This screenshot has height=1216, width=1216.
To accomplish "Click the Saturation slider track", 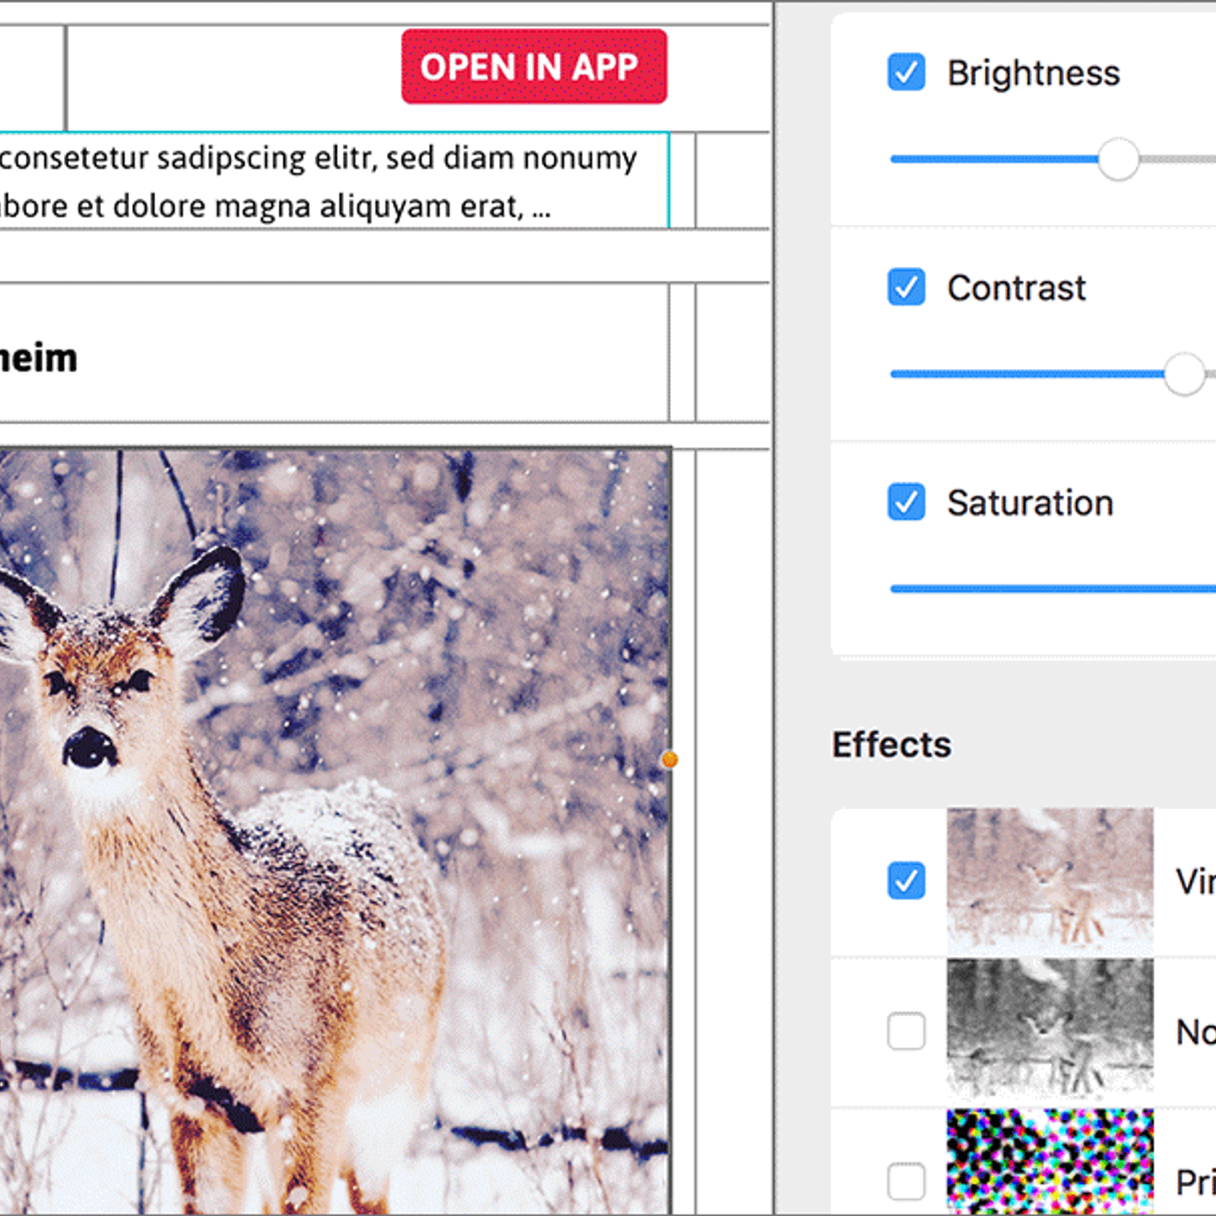I will tap(1049, 588).
